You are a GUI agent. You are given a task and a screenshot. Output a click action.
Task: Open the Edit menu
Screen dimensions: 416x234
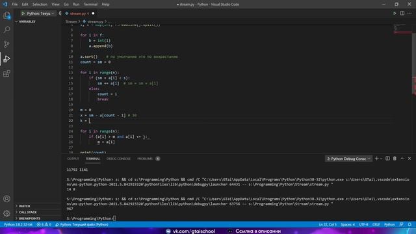[x=25, y=5]
